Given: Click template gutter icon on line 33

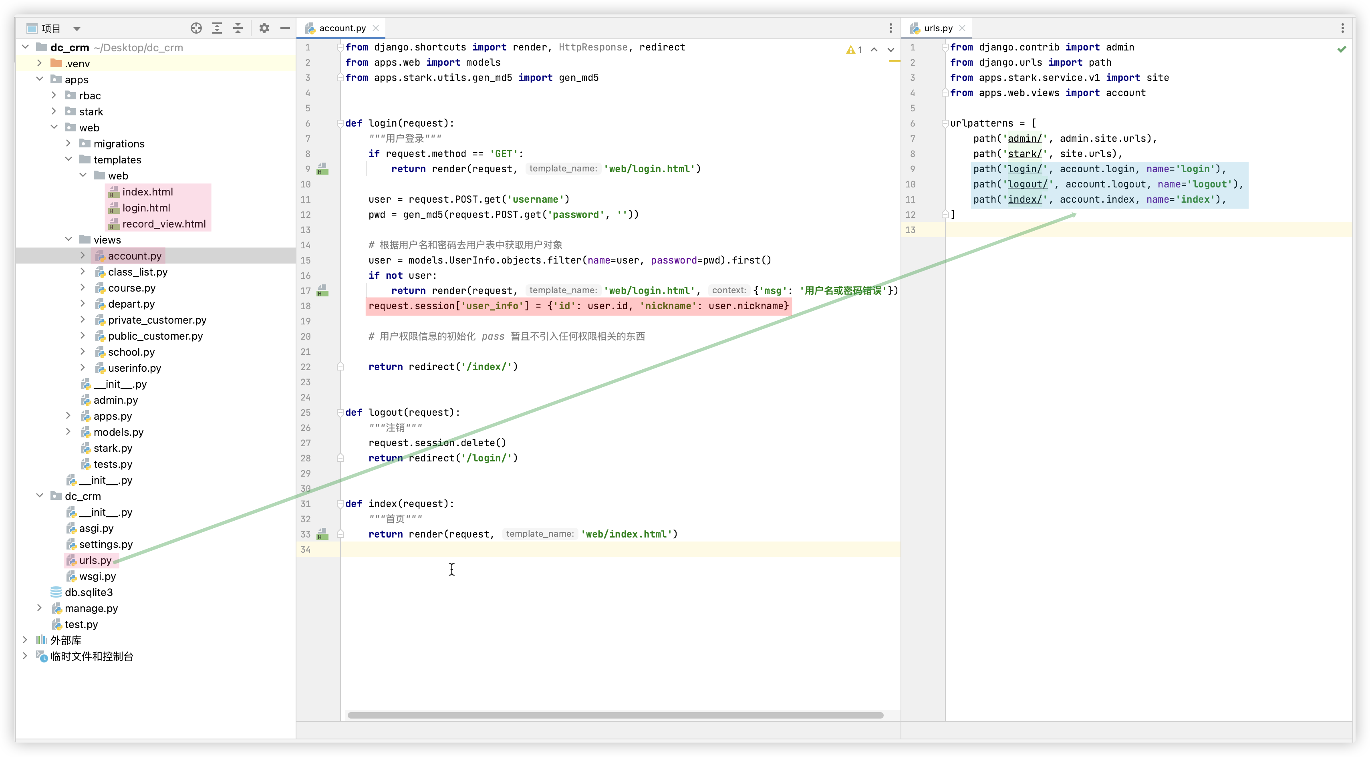Looking at the screenshot, I should click(x=322, y=534).
